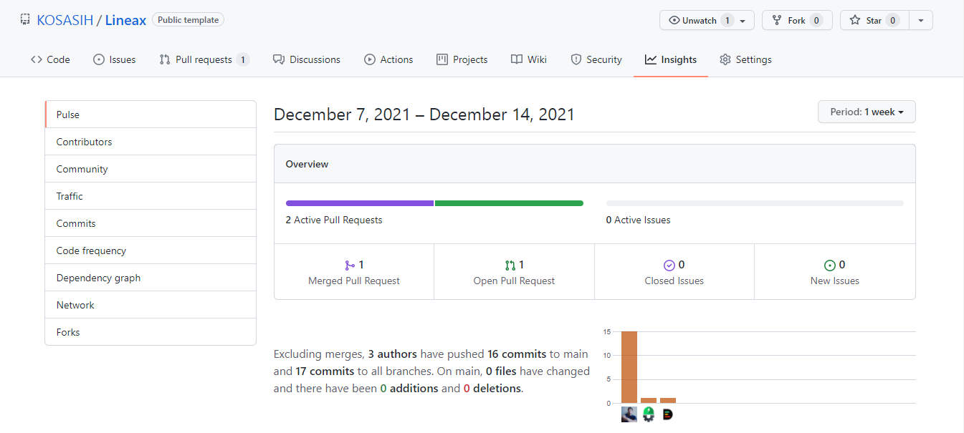Image resolution: width=964 pixels, height=433 pixels.
Task: Click the fork branch icon
Action: coord(777,20)
